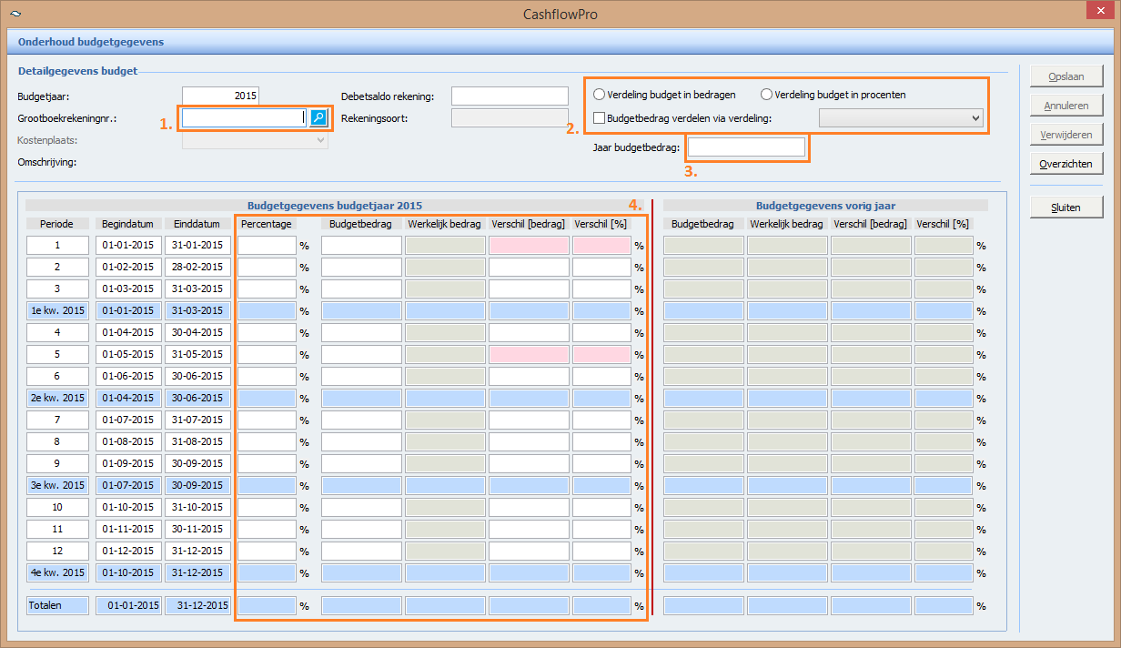
Task: Click the Annuleren button
Action: tap(1066, 106)
